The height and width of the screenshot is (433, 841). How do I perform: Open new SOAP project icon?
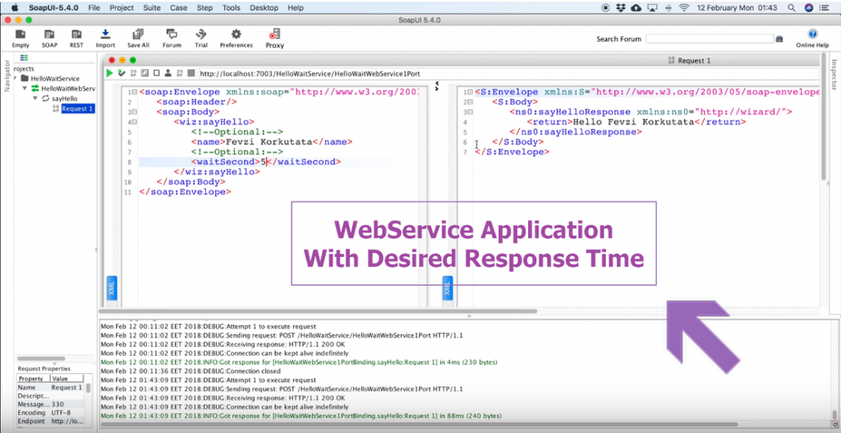[49, 39]
